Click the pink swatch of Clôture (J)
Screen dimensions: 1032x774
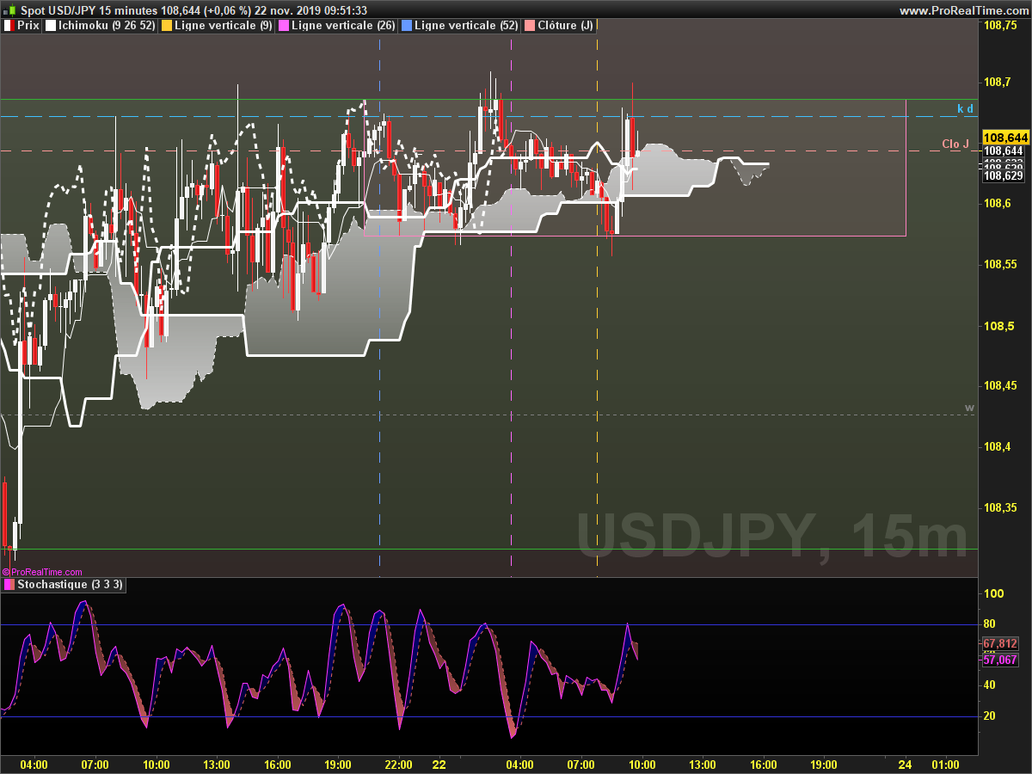530,26
